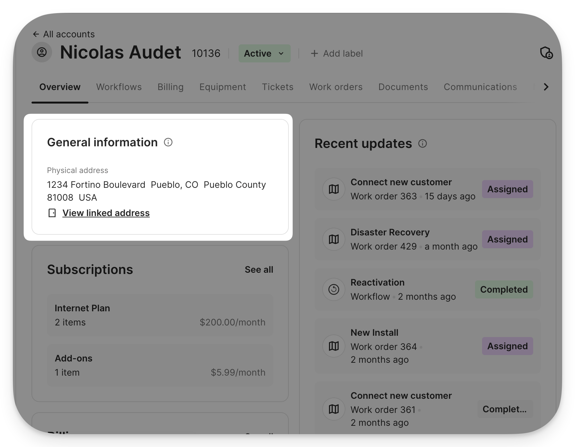The width and height of the screenshot is (575, 447).
Task: Click map icon for Work order 361
Action: 334,409
